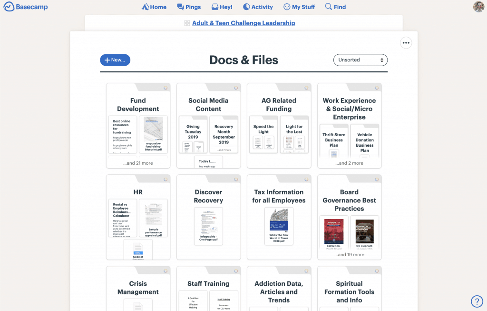Click the color dot on HR folder
Image resolution: width=487 pixels, height=311 pixels.
[166, 180]
